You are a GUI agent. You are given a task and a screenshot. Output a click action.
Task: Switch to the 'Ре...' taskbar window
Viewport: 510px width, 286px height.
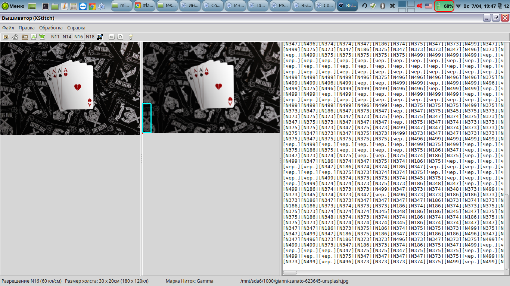pyautogui.click(x=280, y=6)
